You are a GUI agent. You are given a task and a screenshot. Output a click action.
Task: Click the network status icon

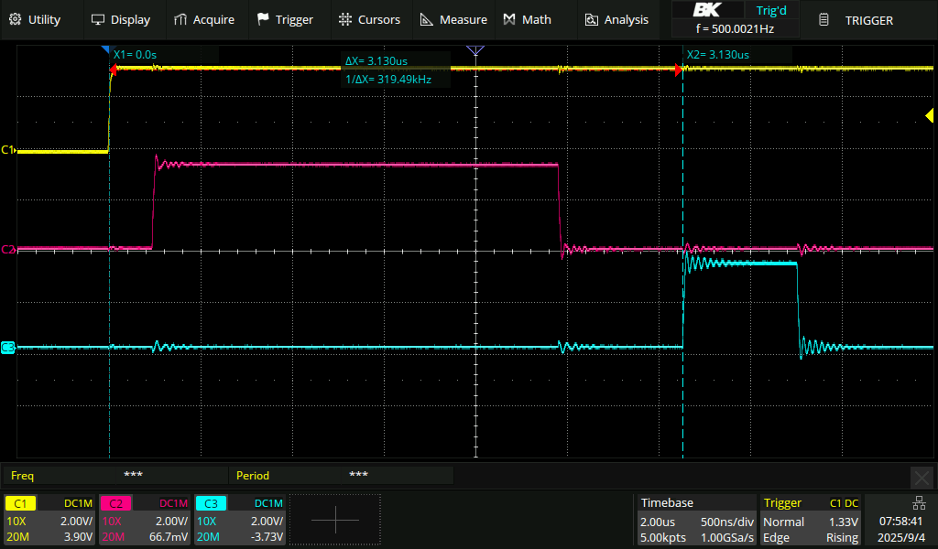coord(918,503)
